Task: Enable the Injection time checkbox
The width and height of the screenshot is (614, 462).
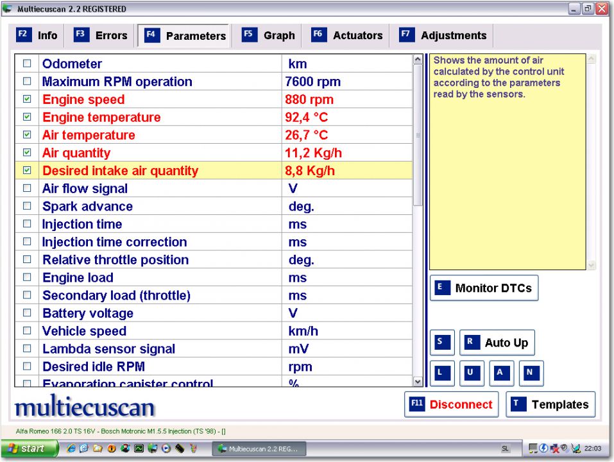Action: point(27,223)
